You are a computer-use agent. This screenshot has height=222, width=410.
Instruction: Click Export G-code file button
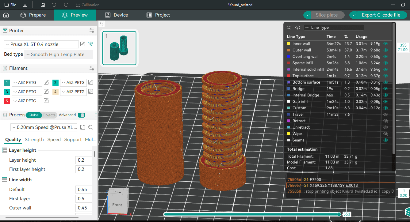click(381, 15)
